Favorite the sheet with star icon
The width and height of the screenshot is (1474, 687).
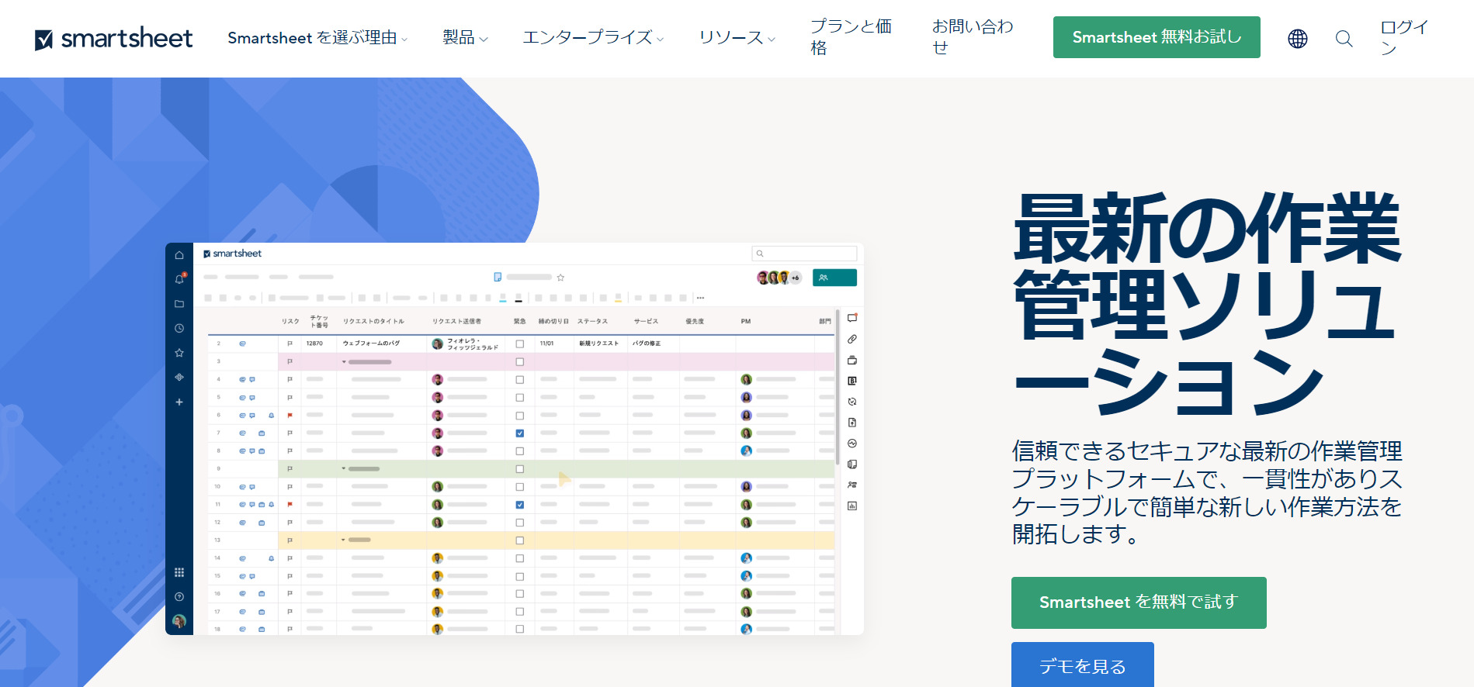560,277
